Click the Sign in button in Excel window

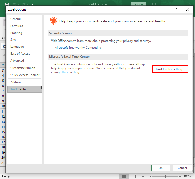[x=138, y=4]
